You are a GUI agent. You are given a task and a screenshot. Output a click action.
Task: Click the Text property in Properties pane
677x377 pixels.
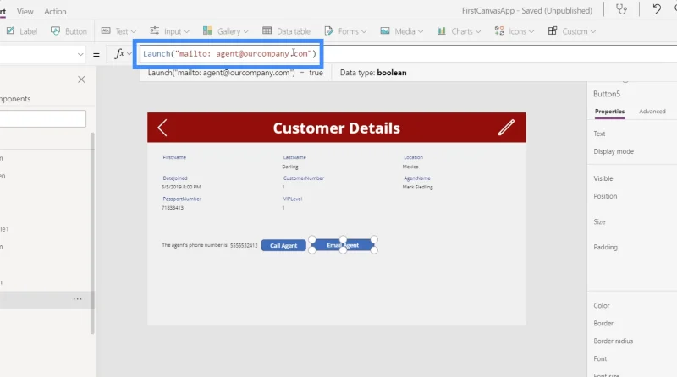tap(599, 134)
